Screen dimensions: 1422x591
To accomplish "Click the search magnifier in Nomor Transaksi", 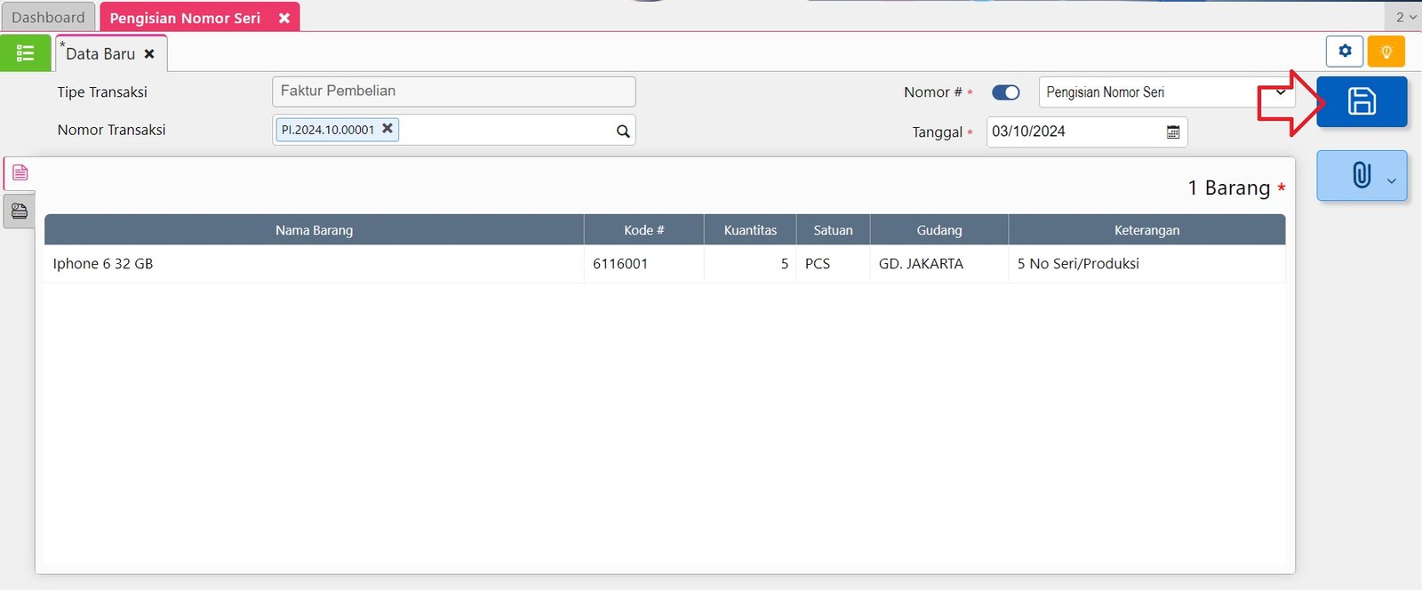I will tap(623, 132).
